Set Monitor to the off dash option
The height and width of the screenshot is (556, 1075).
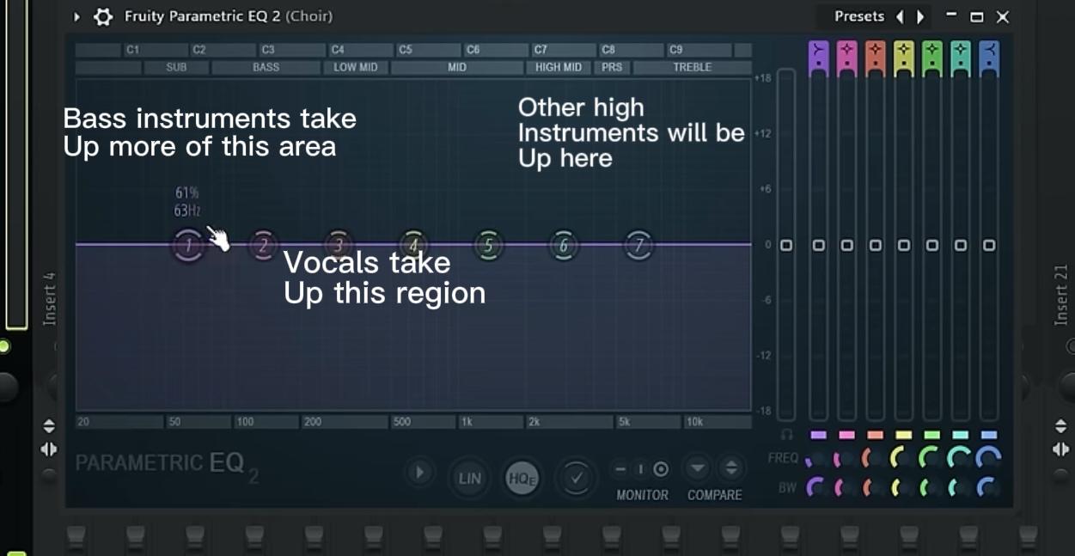coord(620,469)
